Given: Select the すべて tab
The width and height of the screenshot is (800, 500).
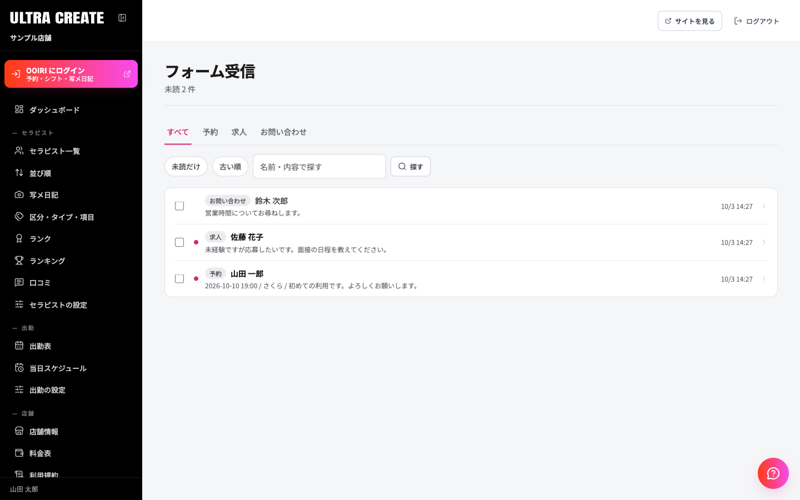Looking at the screenshot, I should (178, 132).
